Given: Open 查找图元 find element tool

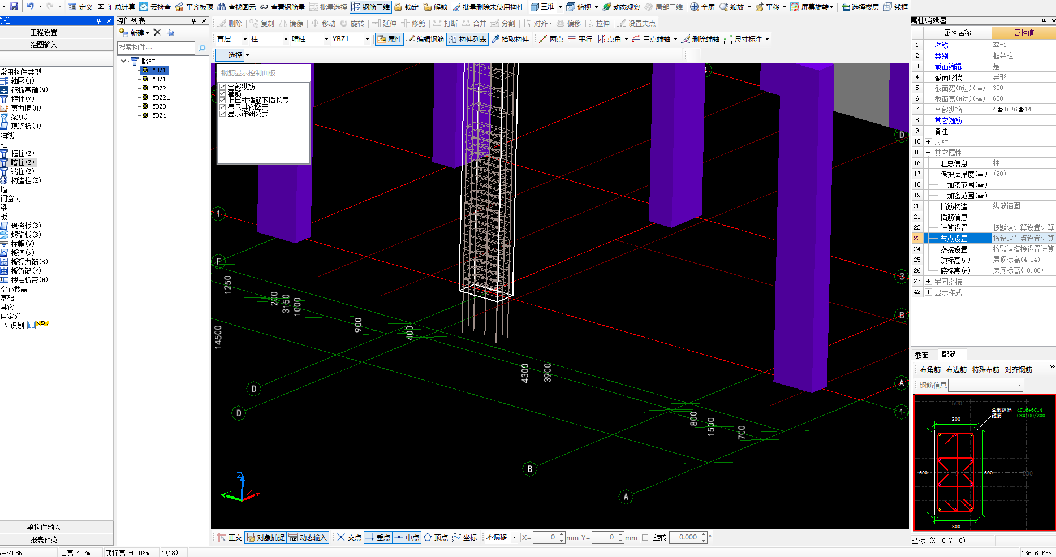Looking at the screenshot, I should (x=236, y=7).
